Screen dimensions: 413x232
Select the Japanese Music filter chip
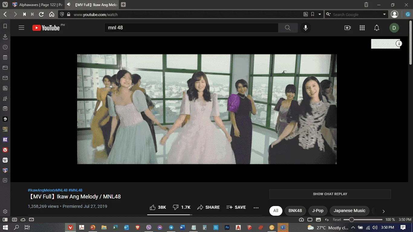pyautogui.click(x=350, y=211)
